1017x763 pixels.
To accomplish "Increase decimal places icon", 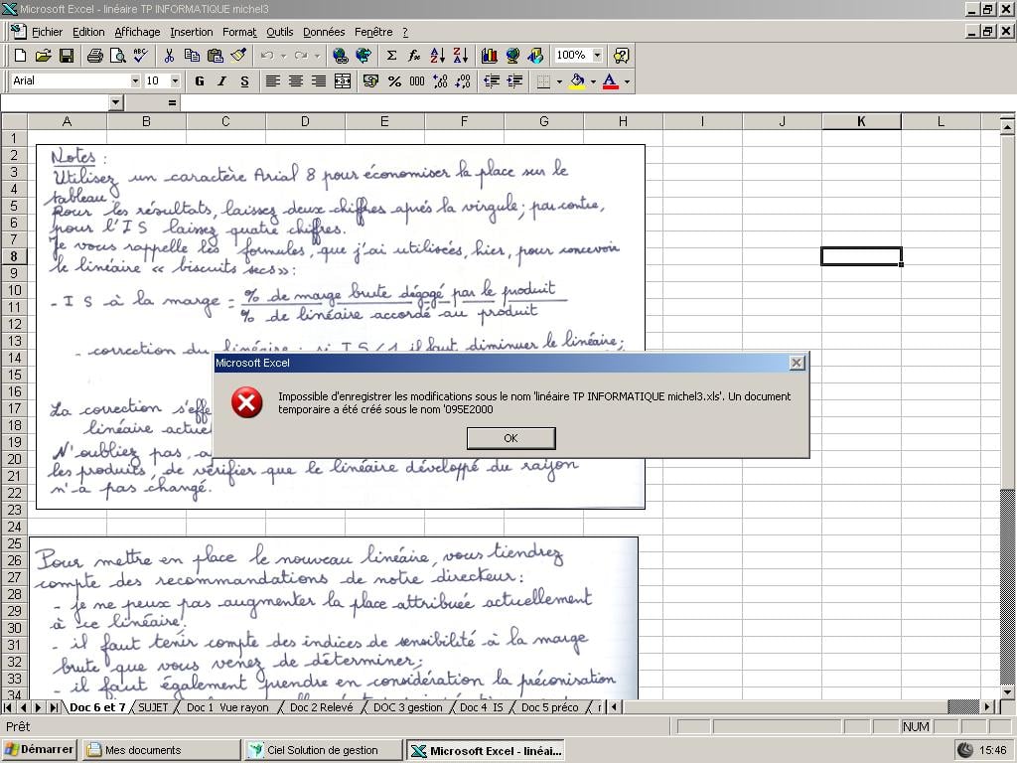I will pos(440,81).
